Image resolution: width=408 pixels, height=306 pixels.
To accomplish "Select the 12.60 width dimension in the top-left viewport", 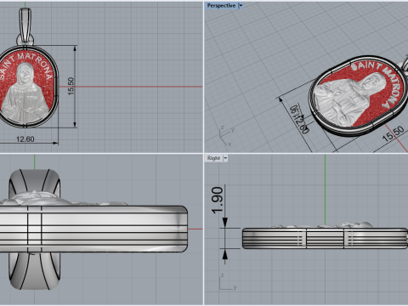I will 25,139.
